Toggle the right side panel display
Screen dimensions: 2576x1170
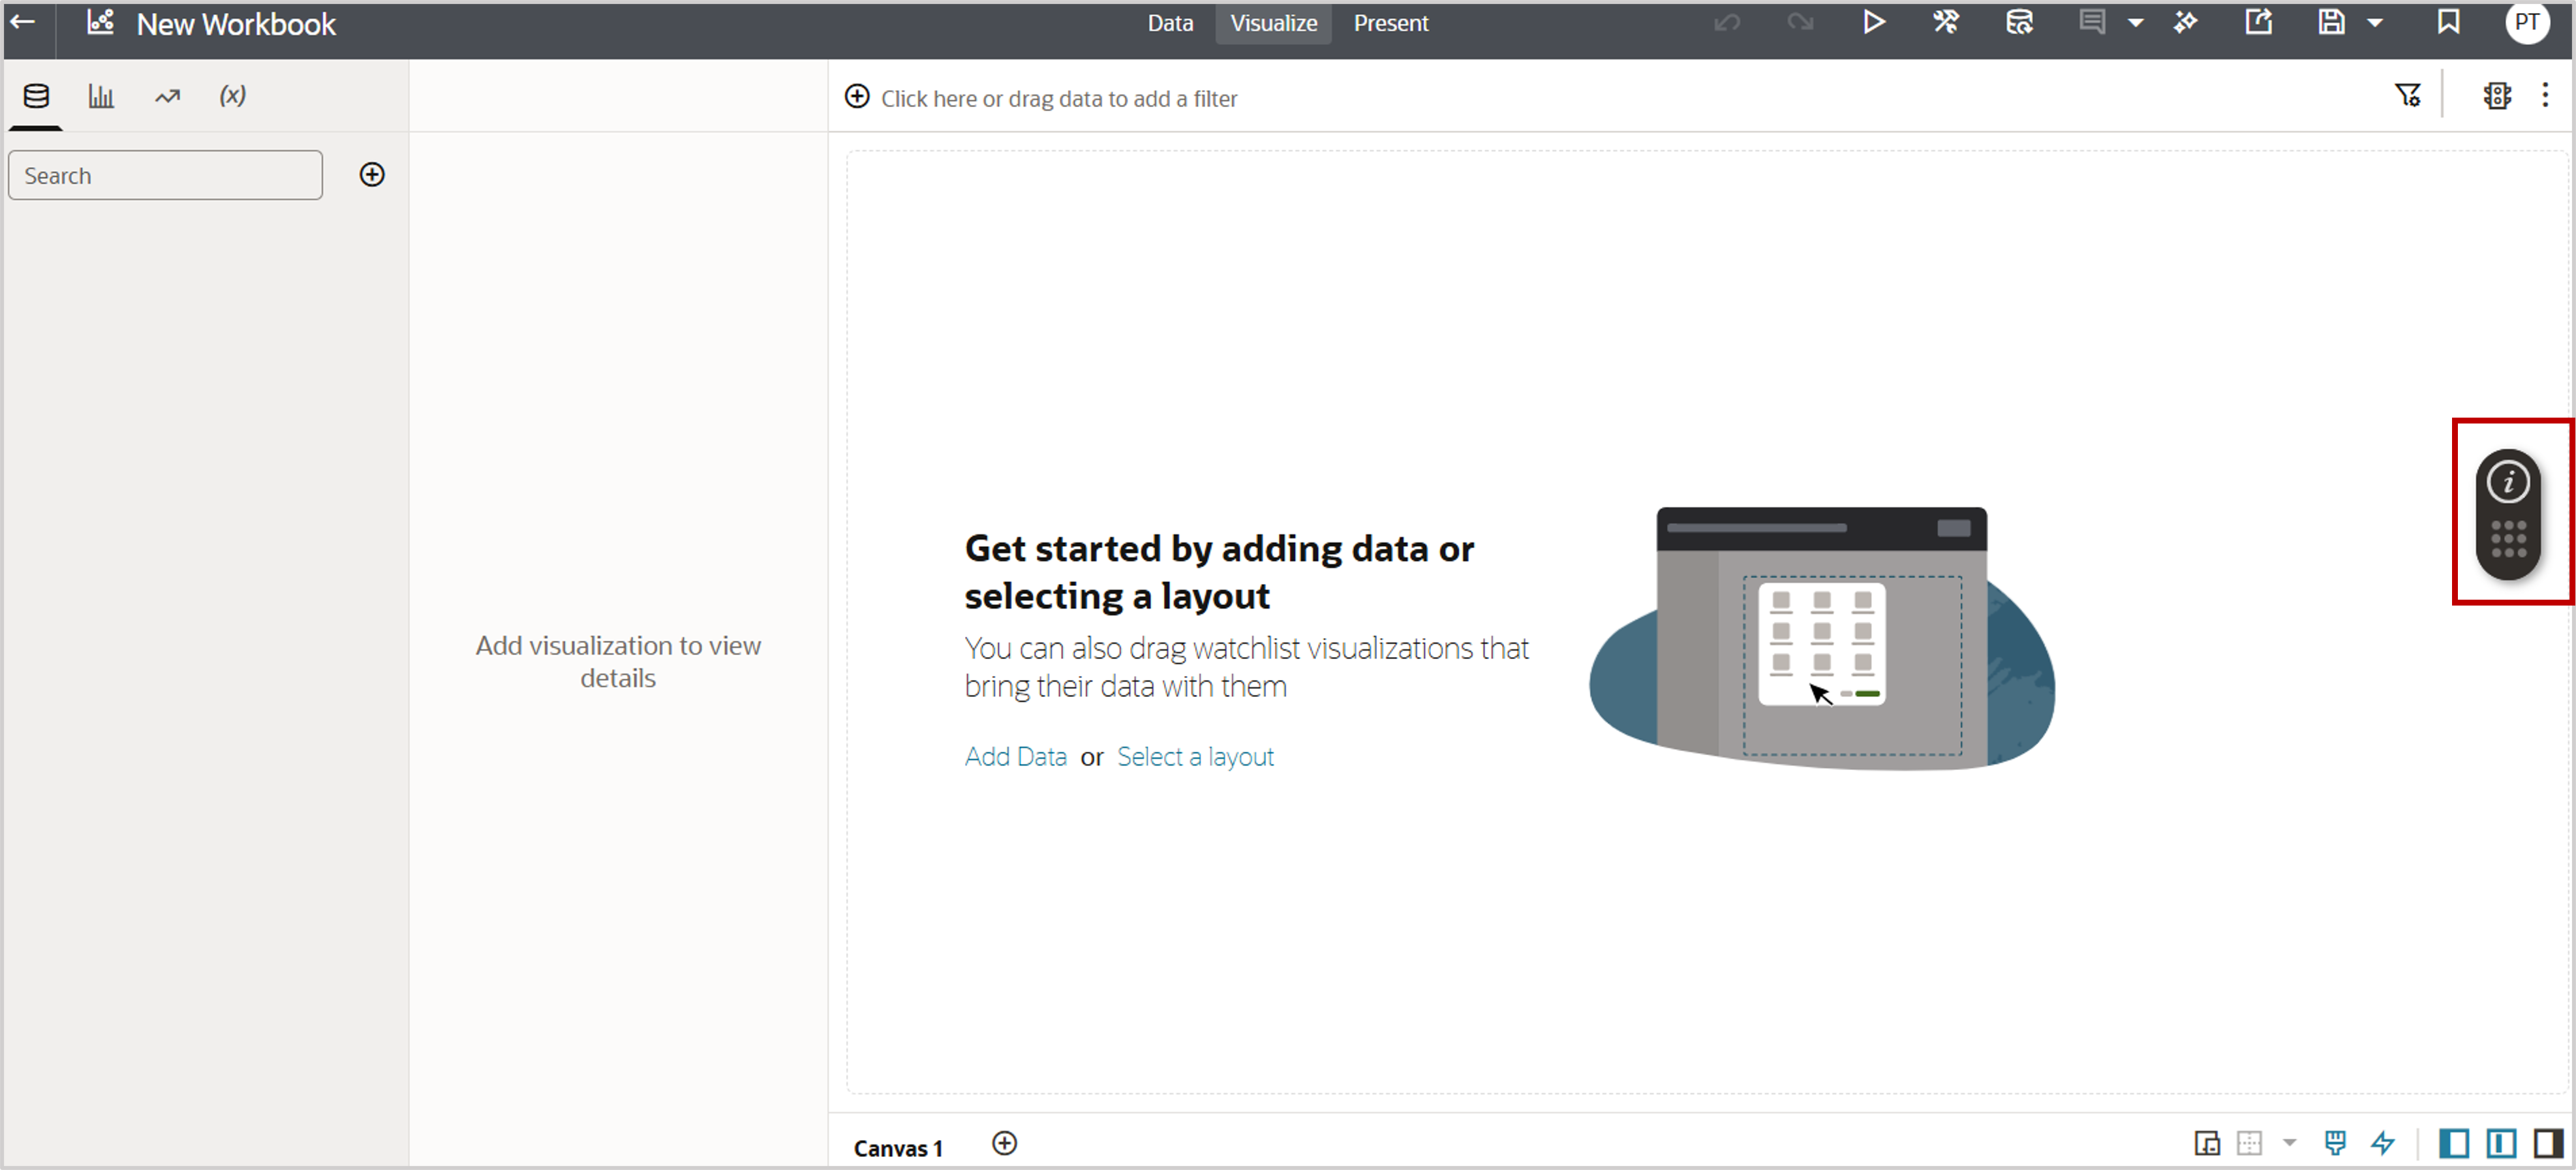[x=2547, y=1143]
